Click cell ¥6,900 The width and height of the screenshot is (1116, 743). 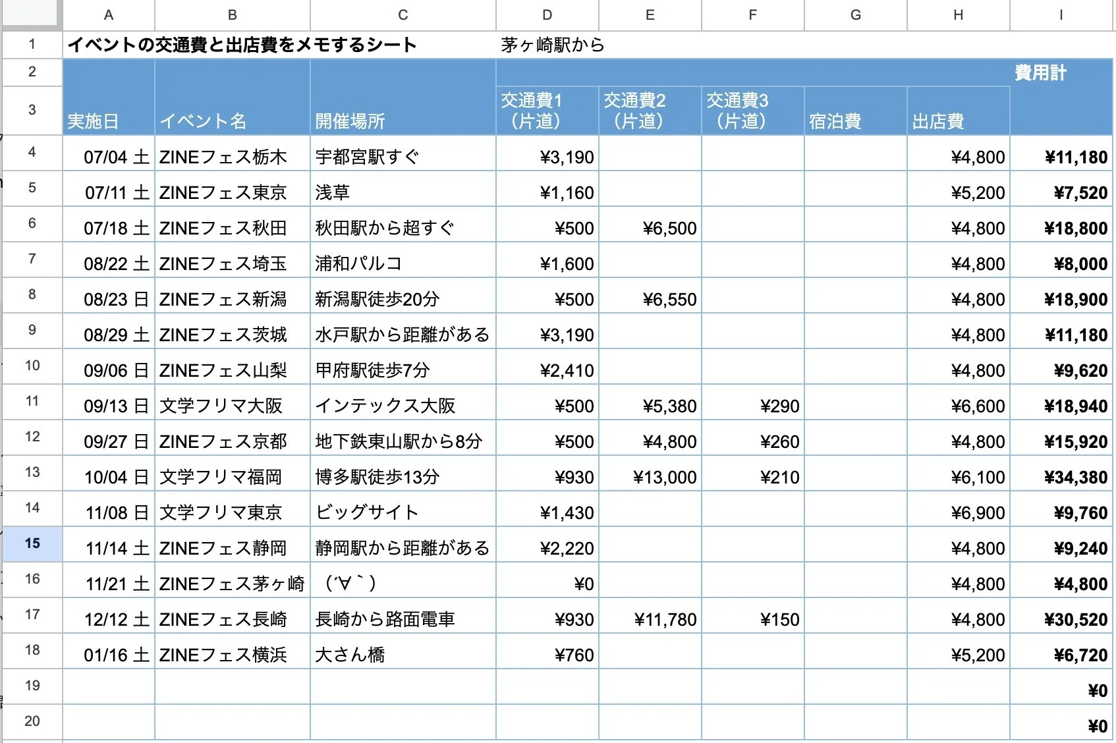959,509
